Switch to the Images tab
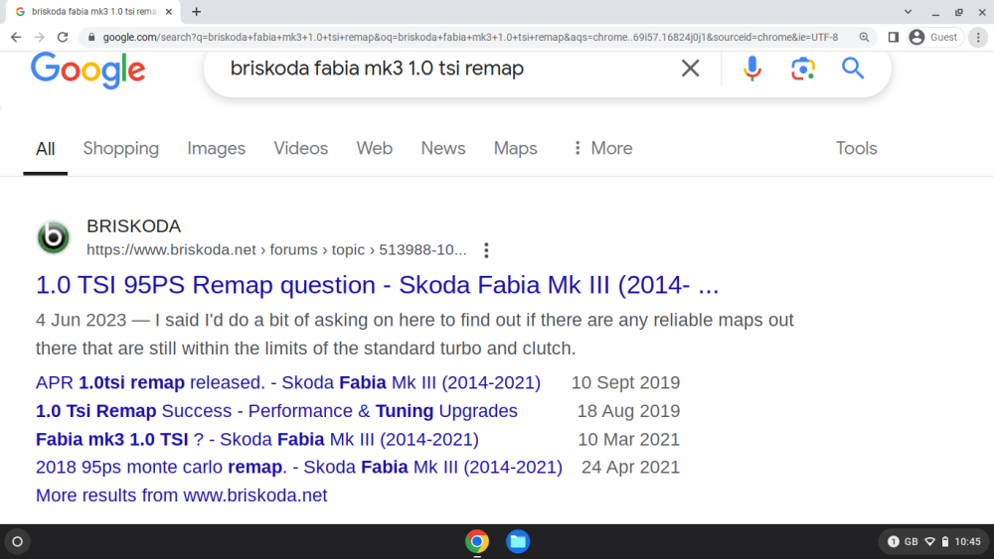Image resolution: width=994 pixels, height=559 pixels. click(216, 148)
